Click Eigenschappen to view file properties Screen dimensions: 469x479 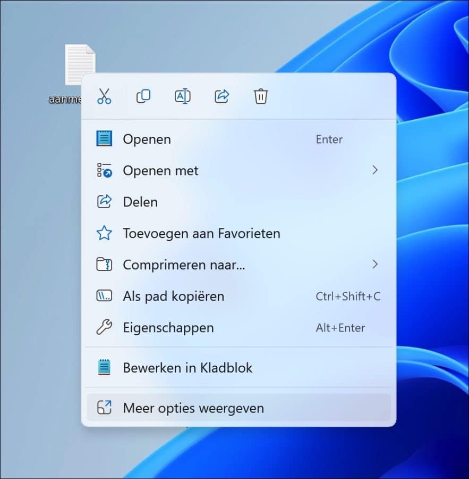pos(168,328)
